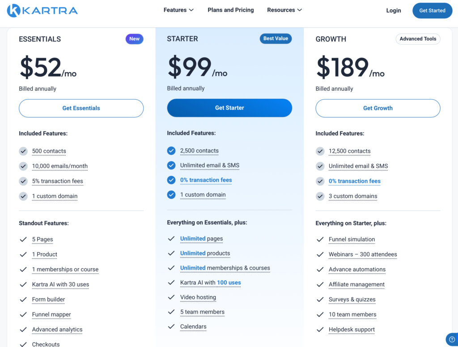This screenshot has width=458, height=347.
Task: Click the Best Value badge on Starter plan
Action: [x=276, y=38]
